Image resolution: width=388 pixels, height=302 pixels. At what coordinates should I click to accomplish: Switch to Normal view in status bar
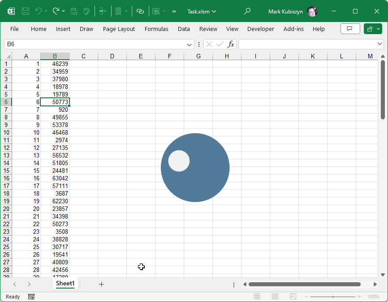click(x=257, y=297)
